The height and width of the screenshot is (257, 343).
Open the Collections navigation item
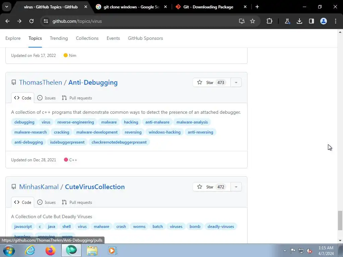pos(87,38)
